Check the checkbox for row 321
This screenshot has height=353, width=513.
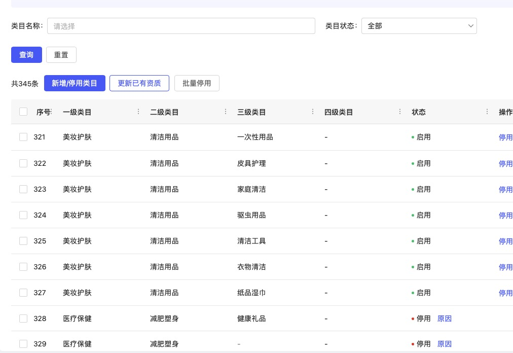coord(23,137)
